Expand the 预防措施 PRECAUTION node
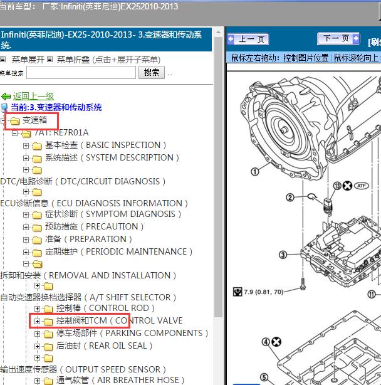Screen dimensions: 381x385 pyautogui.click(x=26, y=227)
